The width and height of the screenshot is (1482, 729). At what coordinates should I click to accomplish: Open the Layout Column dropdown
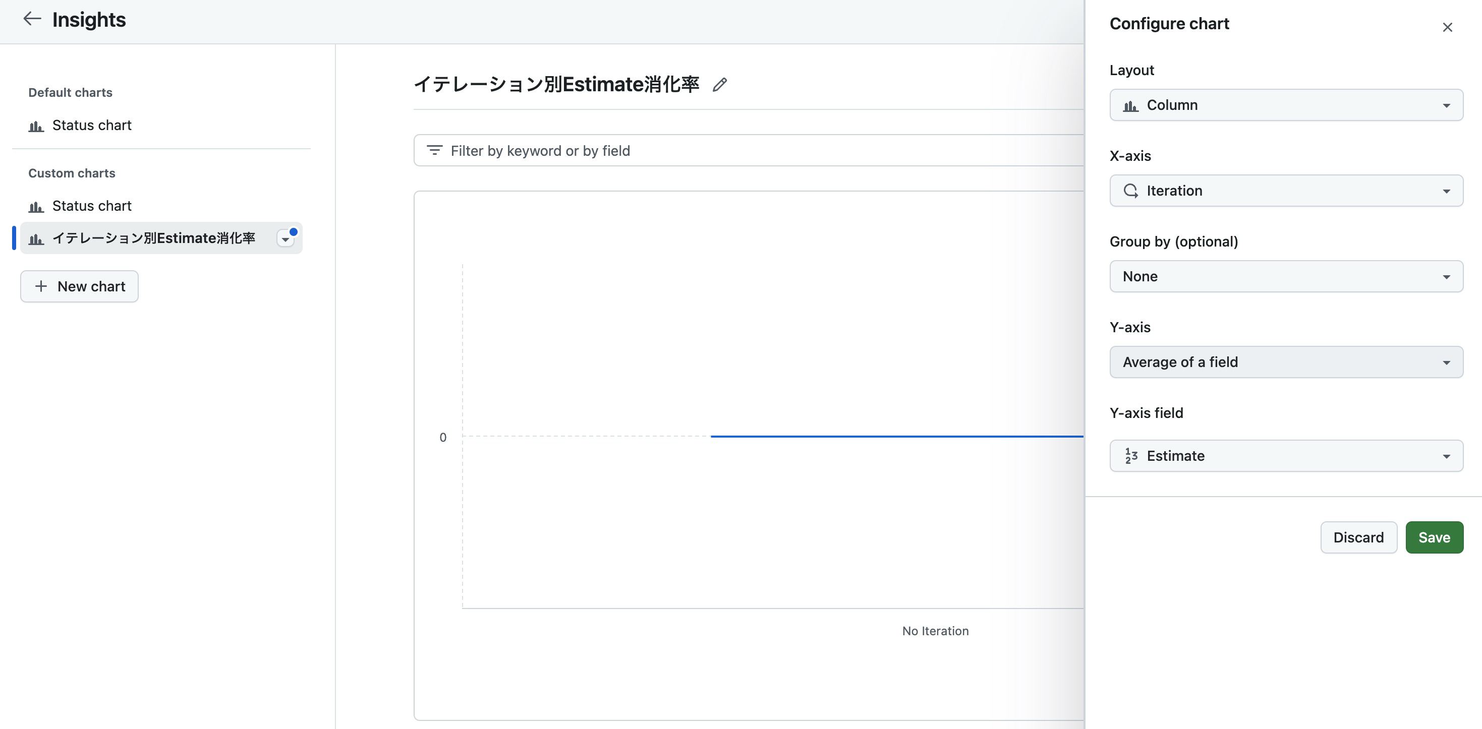(x=1286, y=105)
